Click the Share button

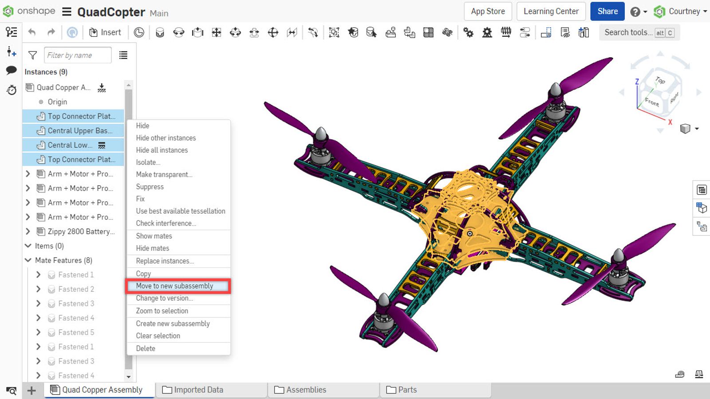pyautogui.click(x=607, y=11)
